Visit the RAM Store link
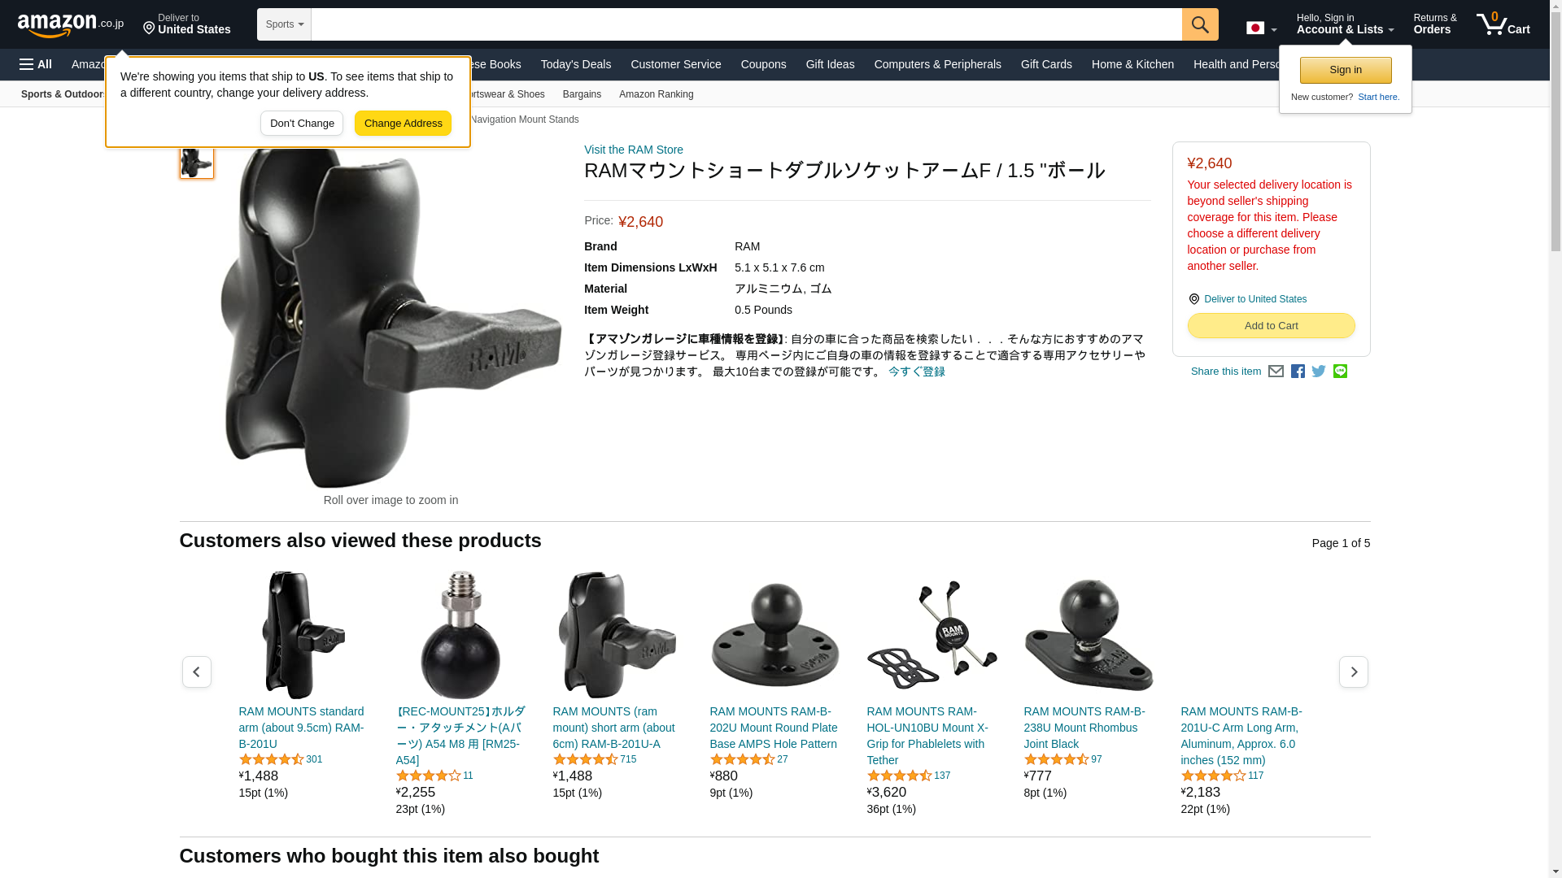Screen dimensions: 1562x878 pyautogui.click(x=633, y=150)
